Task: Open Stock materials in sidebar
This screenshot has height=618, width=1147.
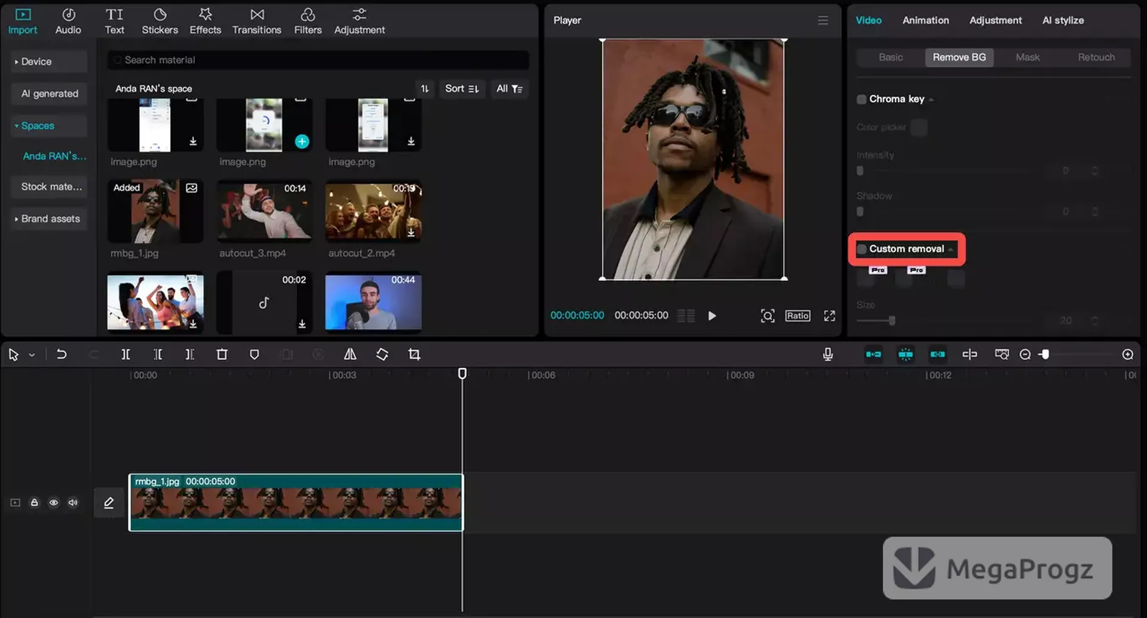Action: point(49,187)
